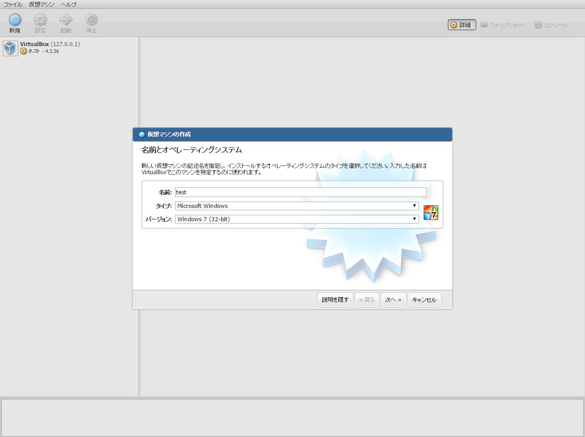Click the VirtualBox cube icon in the sidebar
The height and width of the screenshot is (437, 585).
click(10, 48)
